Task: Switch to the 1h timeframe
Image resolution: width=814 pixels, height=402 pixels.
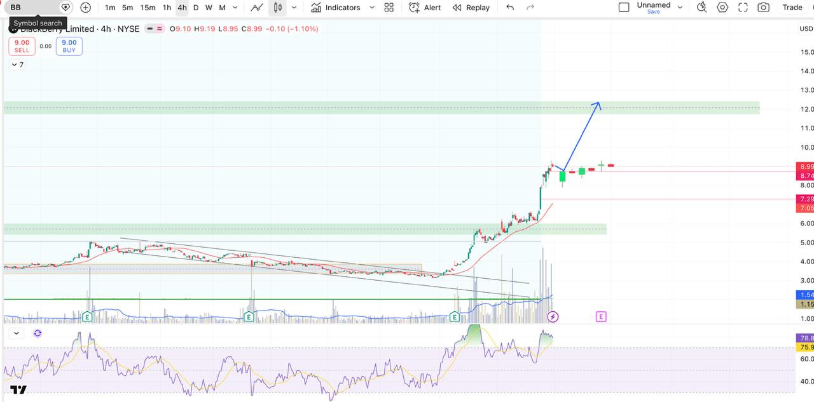Action: 167,8
